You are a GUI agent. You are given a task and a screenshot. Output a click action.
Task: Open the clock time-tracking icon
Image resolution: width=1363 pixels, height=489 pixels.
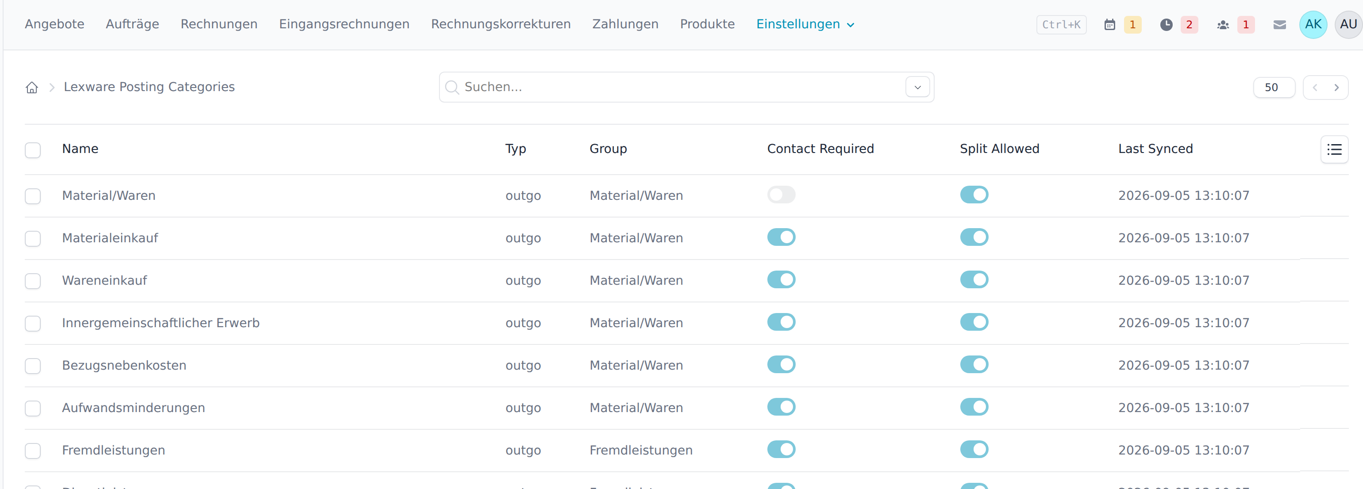1166,24
